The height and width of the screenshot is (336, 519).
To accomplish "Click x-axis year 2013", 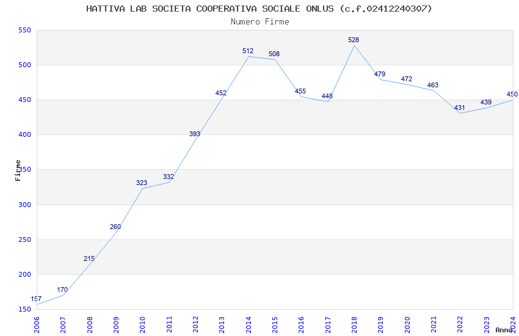I will 222,324.
